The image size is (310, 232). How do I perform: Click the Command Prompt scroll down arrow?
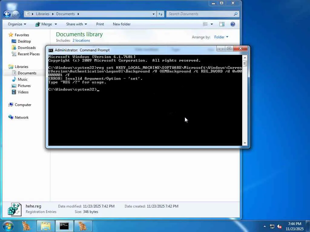245,143
